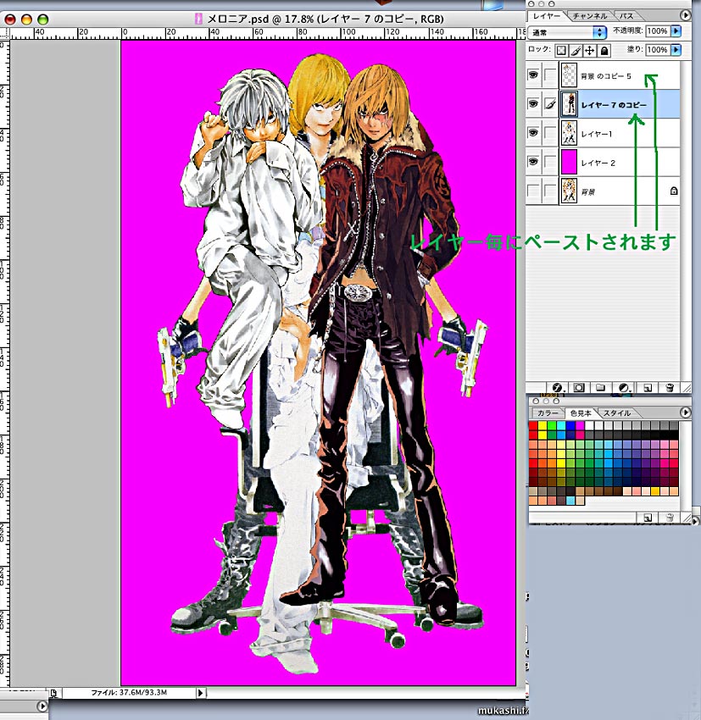The image size is (701, 720).
Task: Hide the レイヤー1 layer
Action: [533, 133]
